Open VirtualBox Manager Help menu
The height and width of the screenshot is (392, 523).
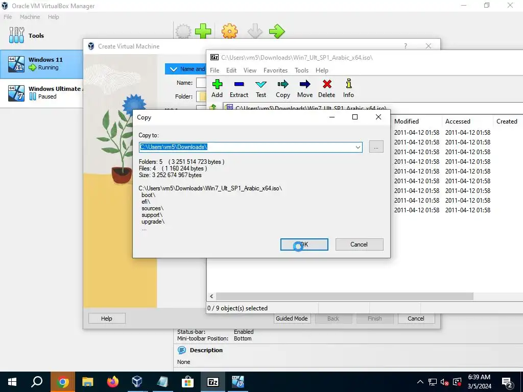point(53,17)
